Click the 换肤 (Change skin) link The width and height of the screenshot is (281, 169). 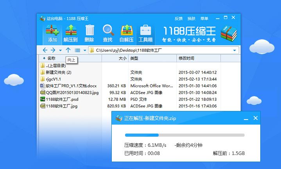click(192, 19)
